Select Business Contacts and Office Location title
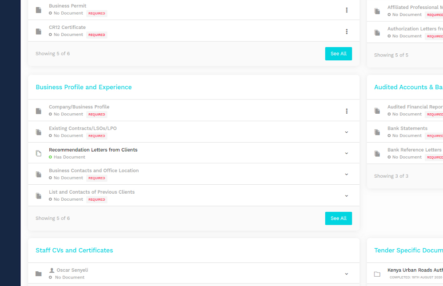443x286 pixels. [94, 171]
